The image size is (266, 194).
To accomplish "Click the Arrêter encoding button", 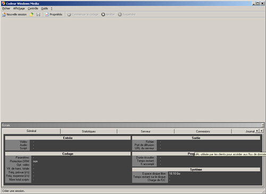I will (108, 14).
